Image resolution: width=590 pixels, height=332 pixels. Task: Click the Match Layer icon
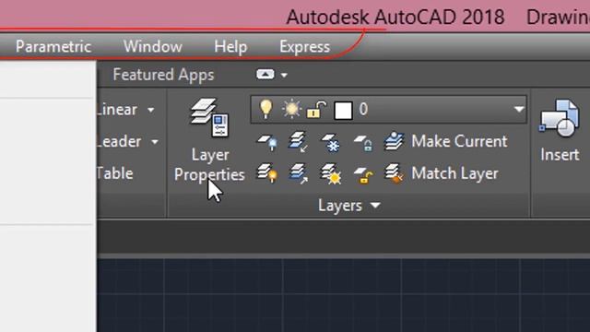[x=394, y=173]
